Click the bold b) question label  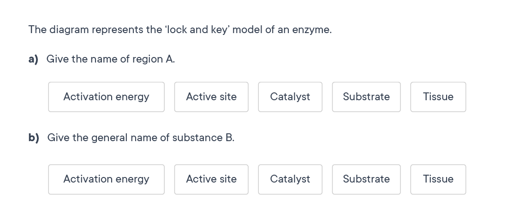[x=33, y=138]
